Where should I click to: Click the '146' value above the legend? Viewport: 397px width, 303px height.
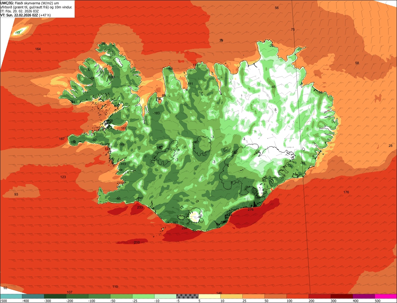(x=219, y=293)
